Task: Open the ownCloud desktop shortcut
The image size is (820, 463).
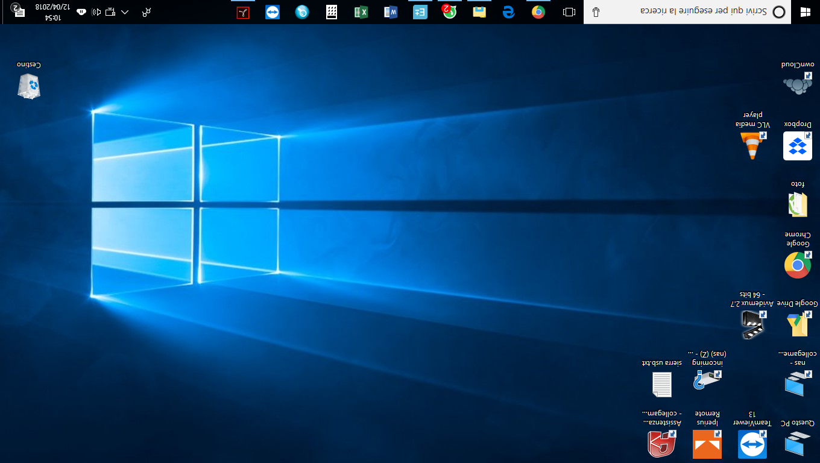Action: pyautogui.click(x=798, y=78)
